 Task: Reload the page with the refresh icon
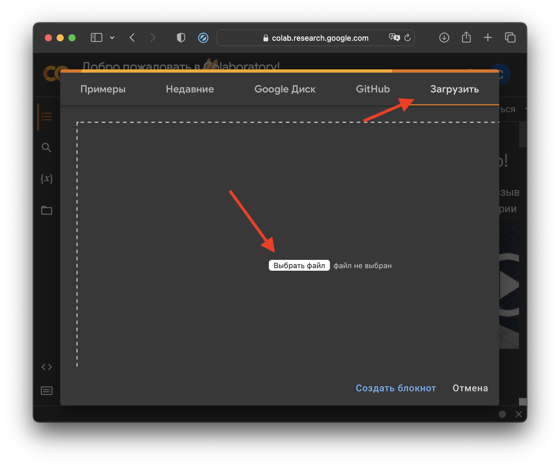pyautogui.click(x=407, y=38)
